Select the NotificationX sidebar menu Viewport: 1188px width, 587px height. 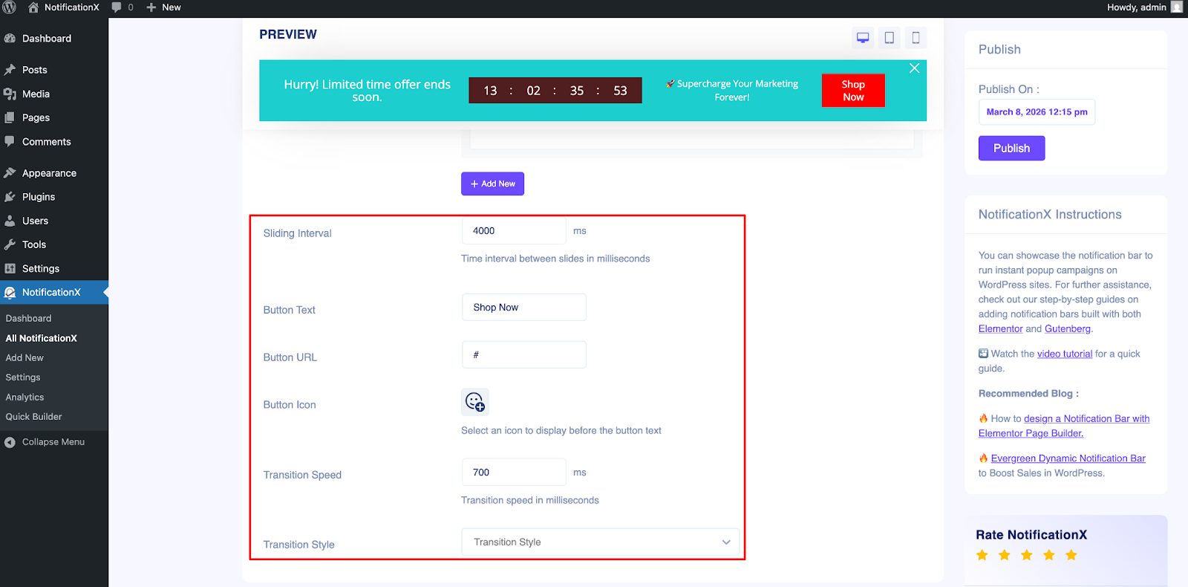54,292
